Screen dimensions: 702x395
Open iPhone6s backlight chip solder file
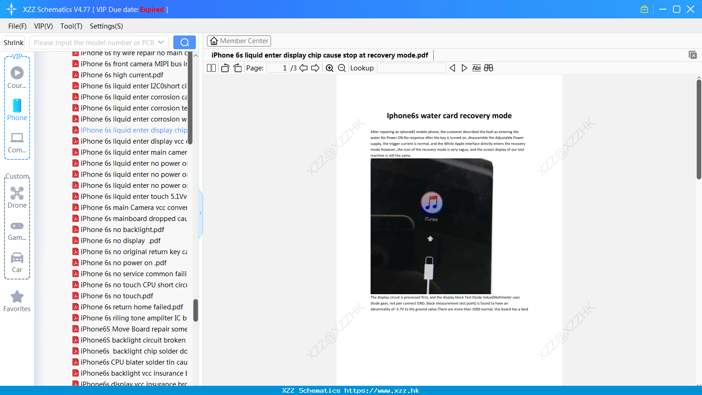pos(130,351)
